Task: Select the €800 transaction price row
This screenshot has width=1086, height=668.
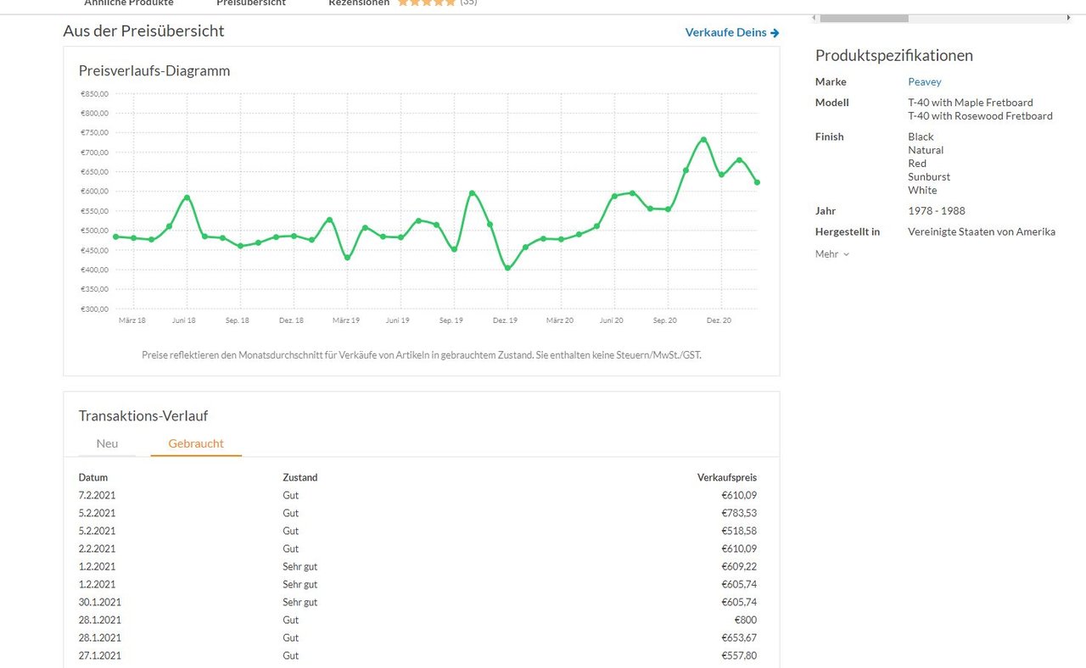Action: point(417,620)
